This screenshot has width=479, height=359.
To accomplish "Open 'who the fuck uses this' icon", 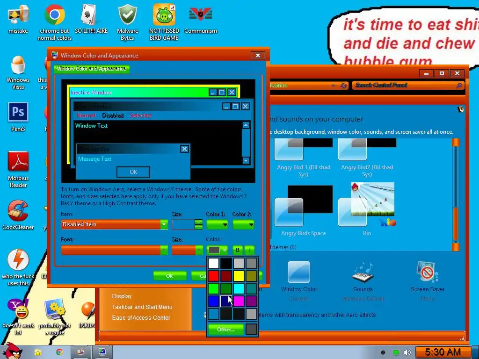I will coord(18,267).
